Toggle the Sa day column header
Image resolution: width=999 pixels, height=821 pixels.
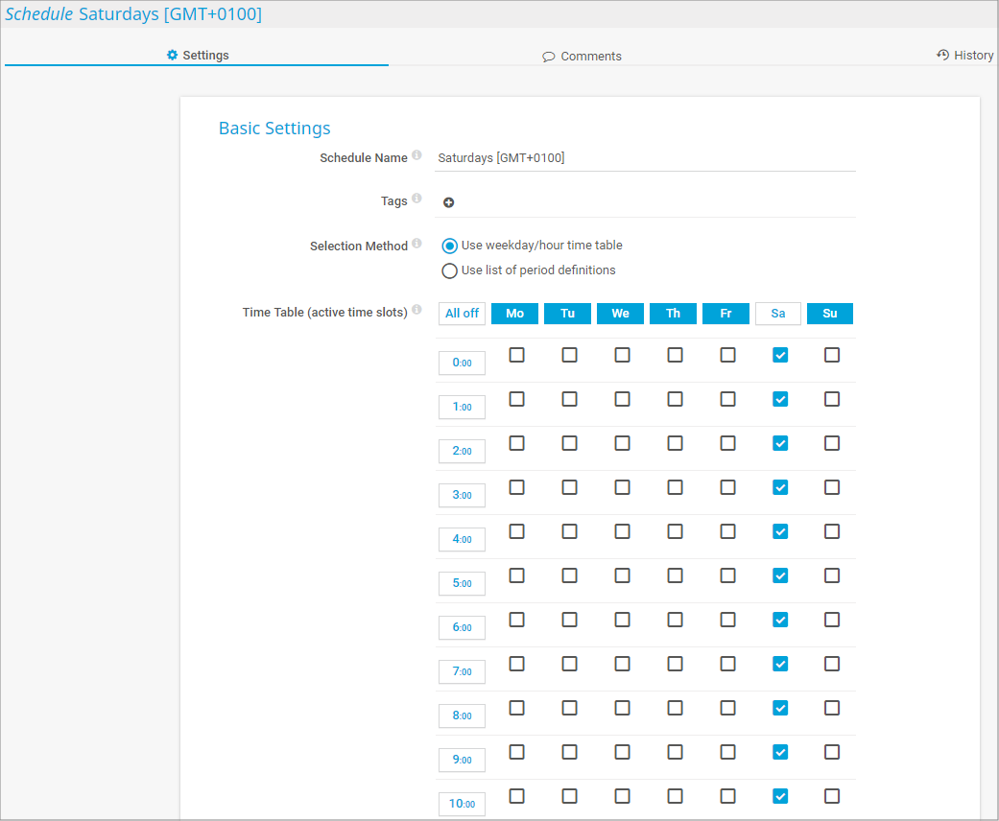(778, 314)
